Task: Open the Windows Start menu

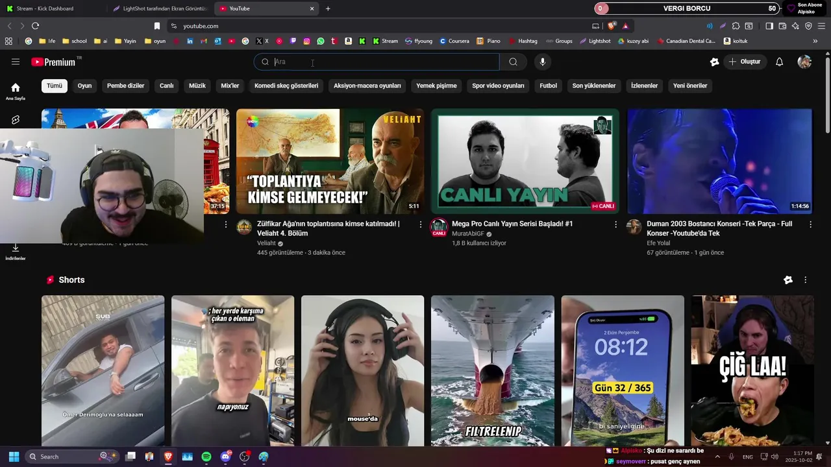Action: (14, 457)
